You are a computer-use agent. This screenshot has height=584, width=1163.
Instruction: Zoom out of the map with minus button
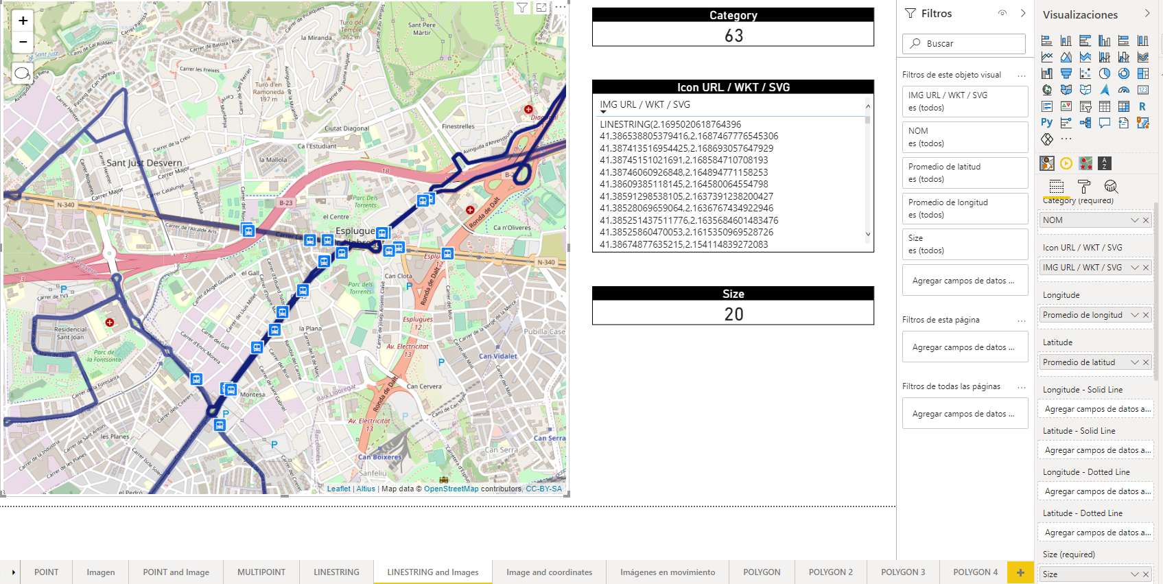pyautogui.click(x=23, y=42)
